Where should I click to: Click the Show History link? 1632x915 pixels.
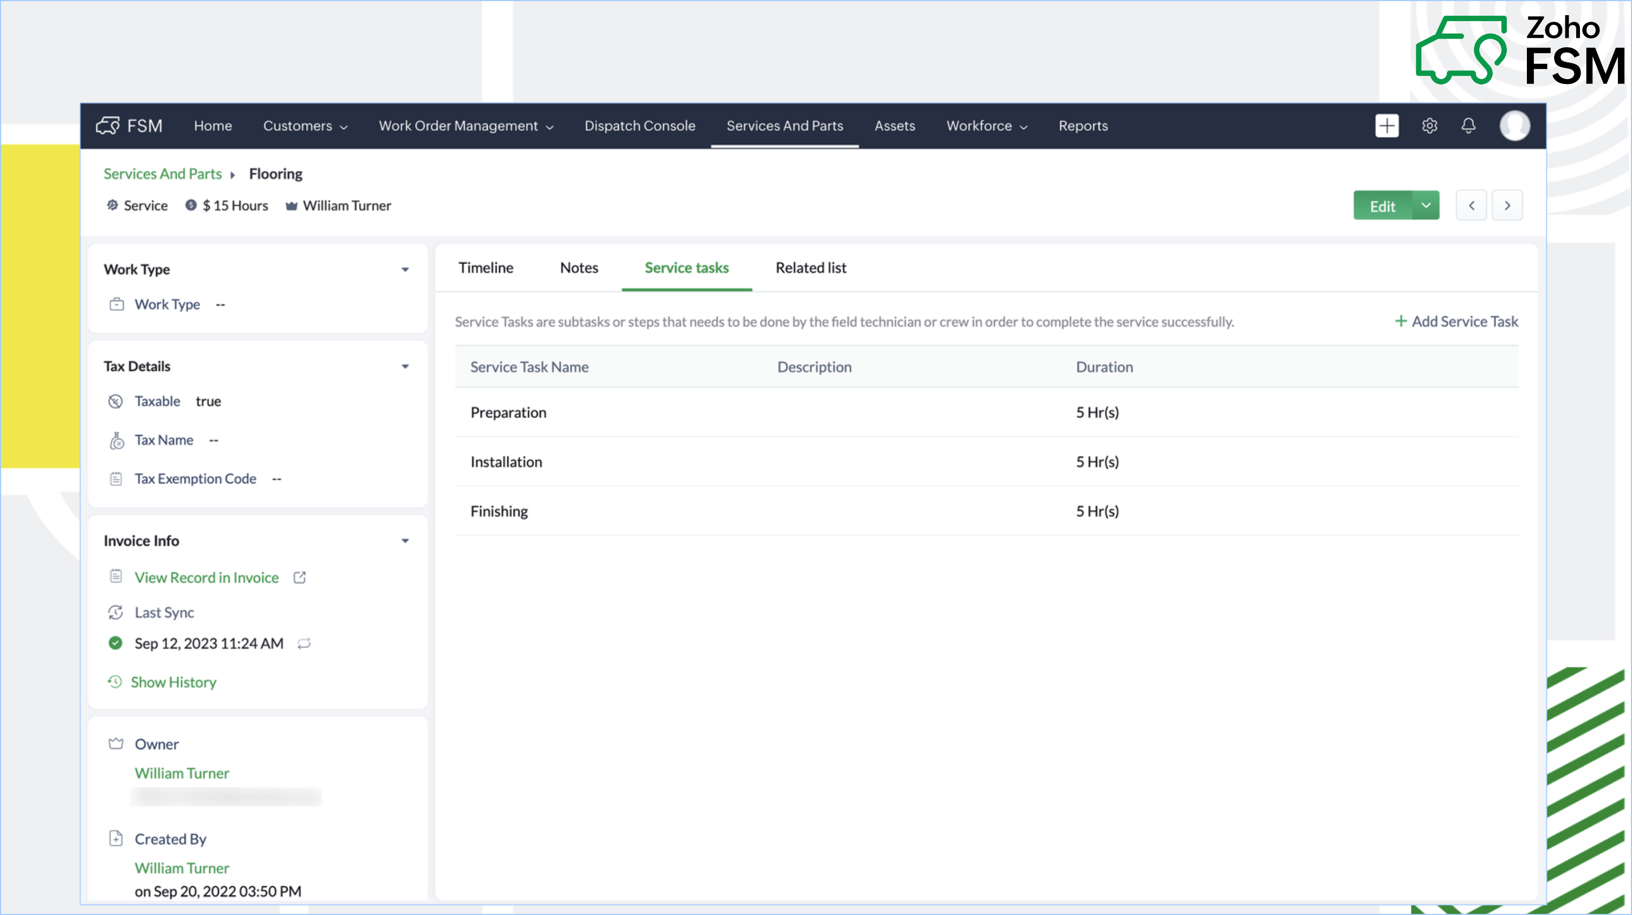pos(173,682)
